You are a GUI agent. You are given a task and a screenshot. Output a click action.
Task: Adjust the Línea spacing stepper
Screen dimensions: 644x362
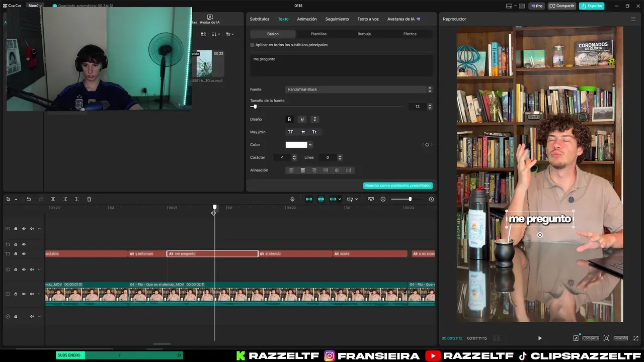[x=340, y=157]
